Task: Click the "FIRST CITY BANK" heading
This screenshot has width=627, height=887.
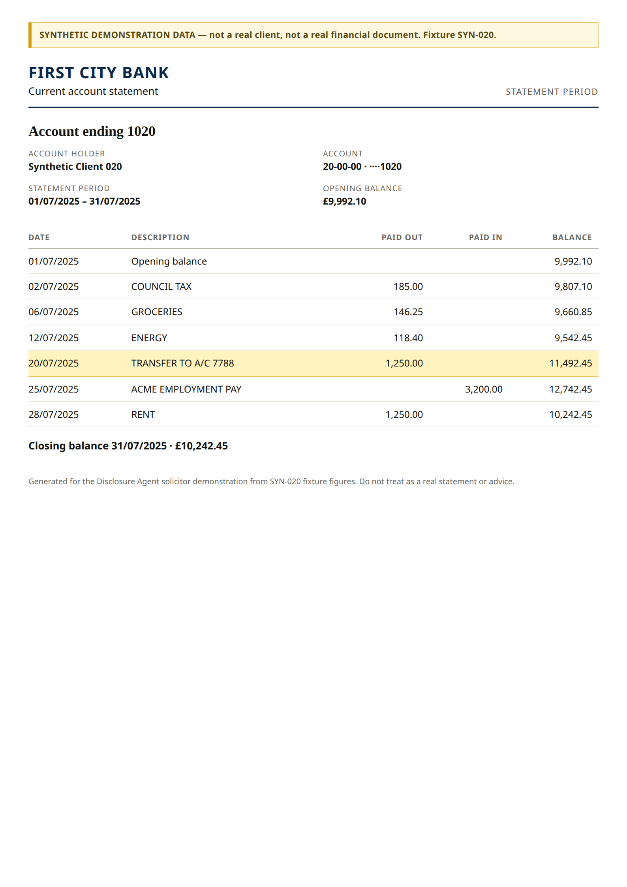Action: (x=99, y=73)
